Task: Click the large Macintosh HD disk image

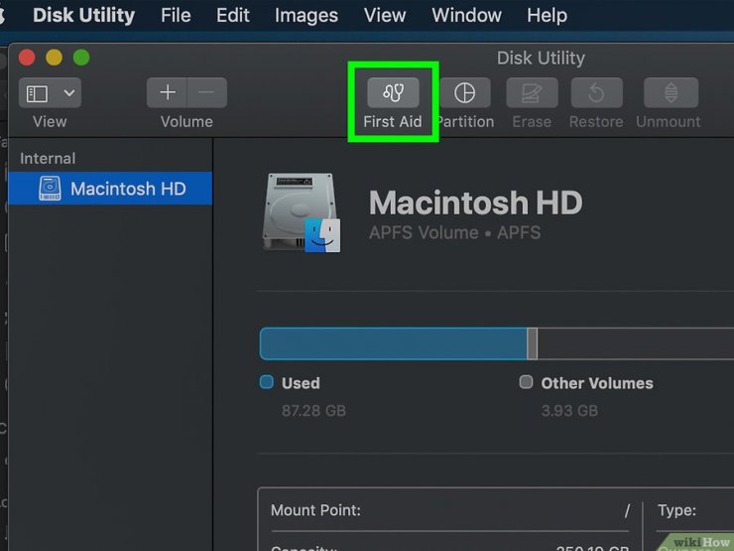Action: 302,212
